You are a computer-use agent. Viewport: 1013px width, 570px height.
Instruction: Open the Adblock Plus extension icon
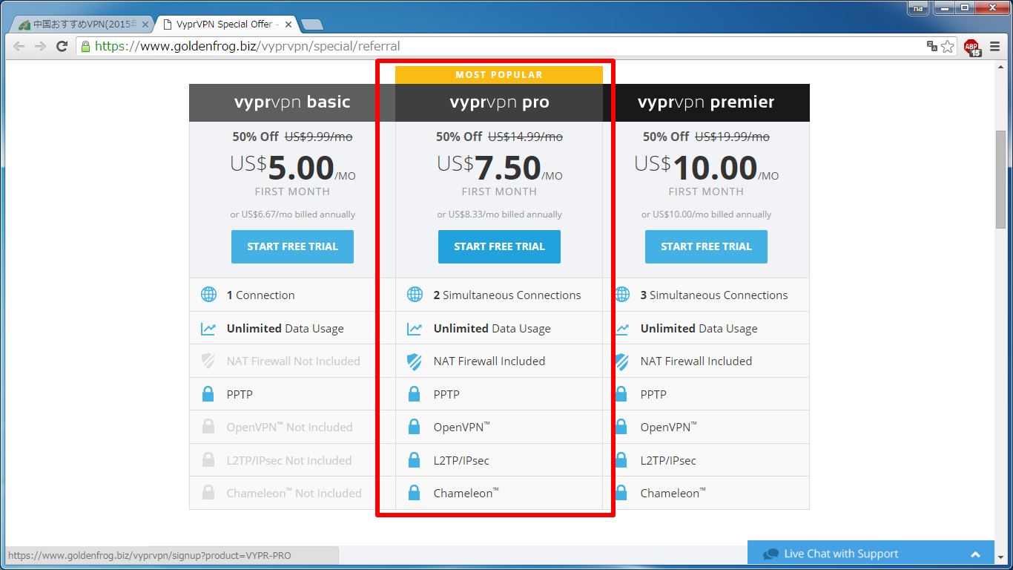click(971, 47)
